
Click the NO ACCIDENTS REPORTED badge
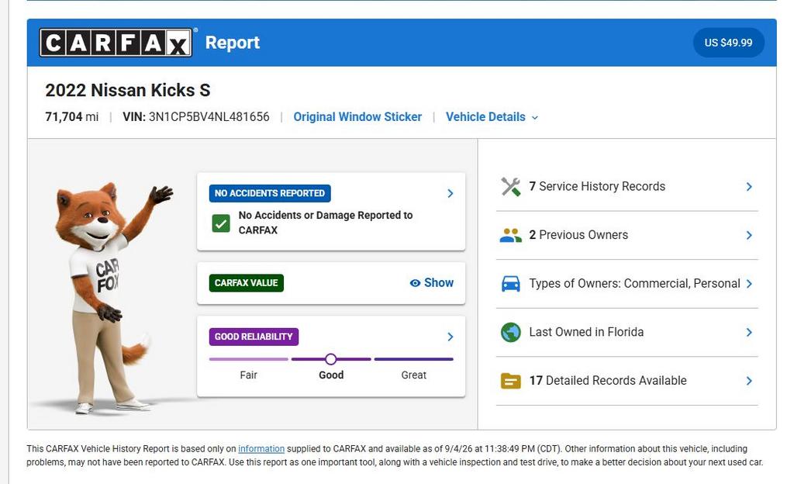[269, 193]
